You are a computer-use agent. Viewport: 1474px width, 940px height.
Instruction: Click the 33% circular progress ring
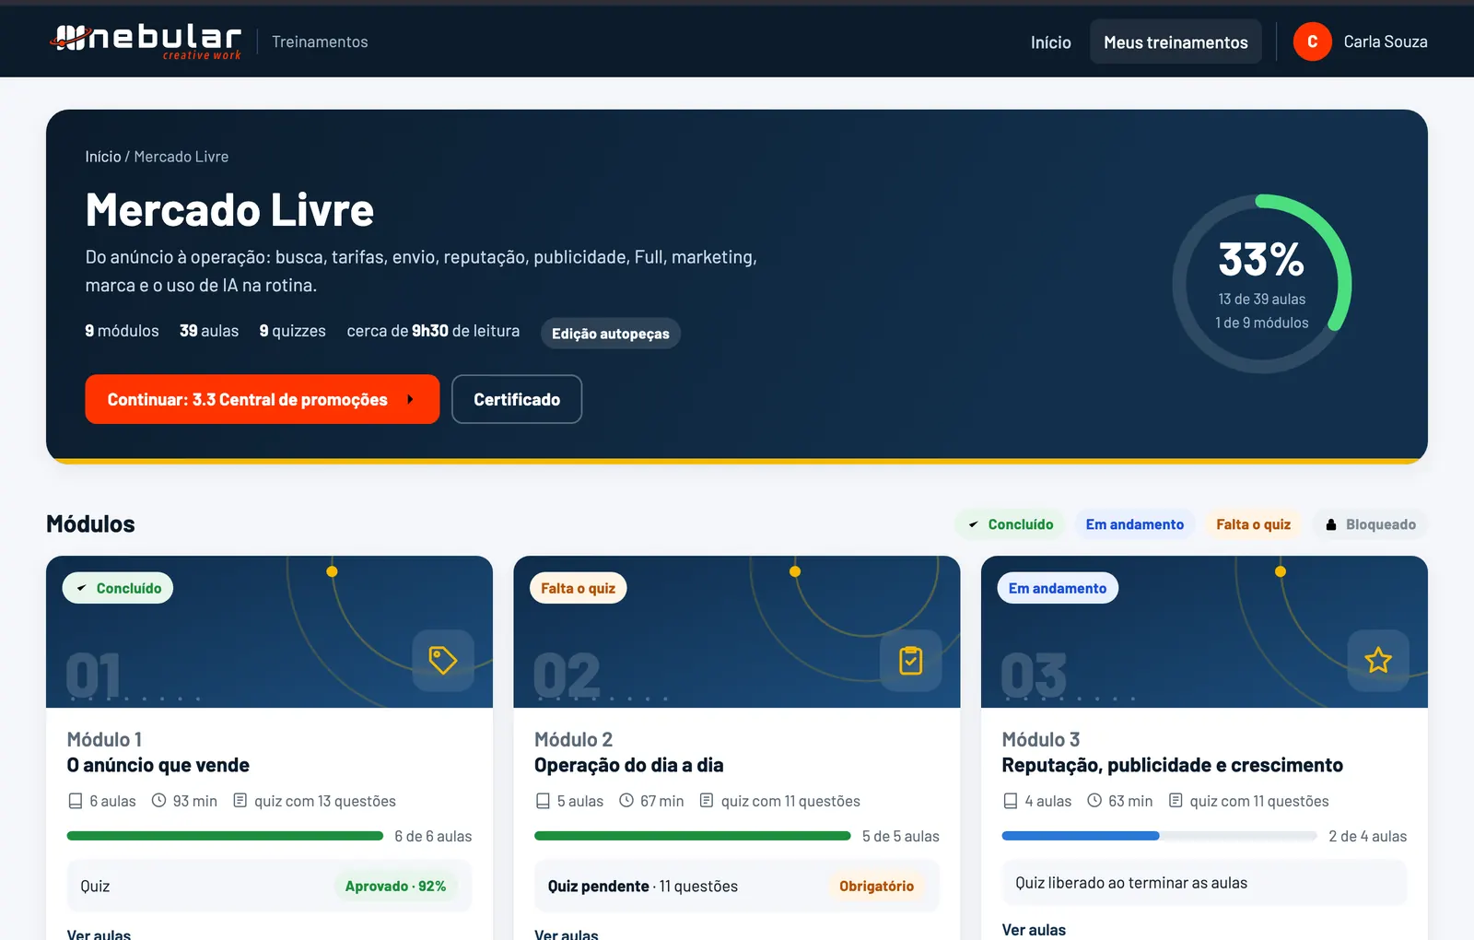pos(1262,284)
